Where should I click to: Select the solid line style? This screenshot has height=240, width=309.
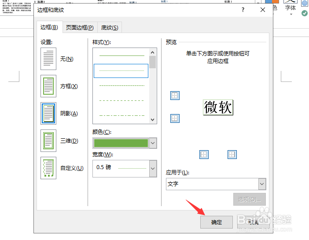(122, 56)
